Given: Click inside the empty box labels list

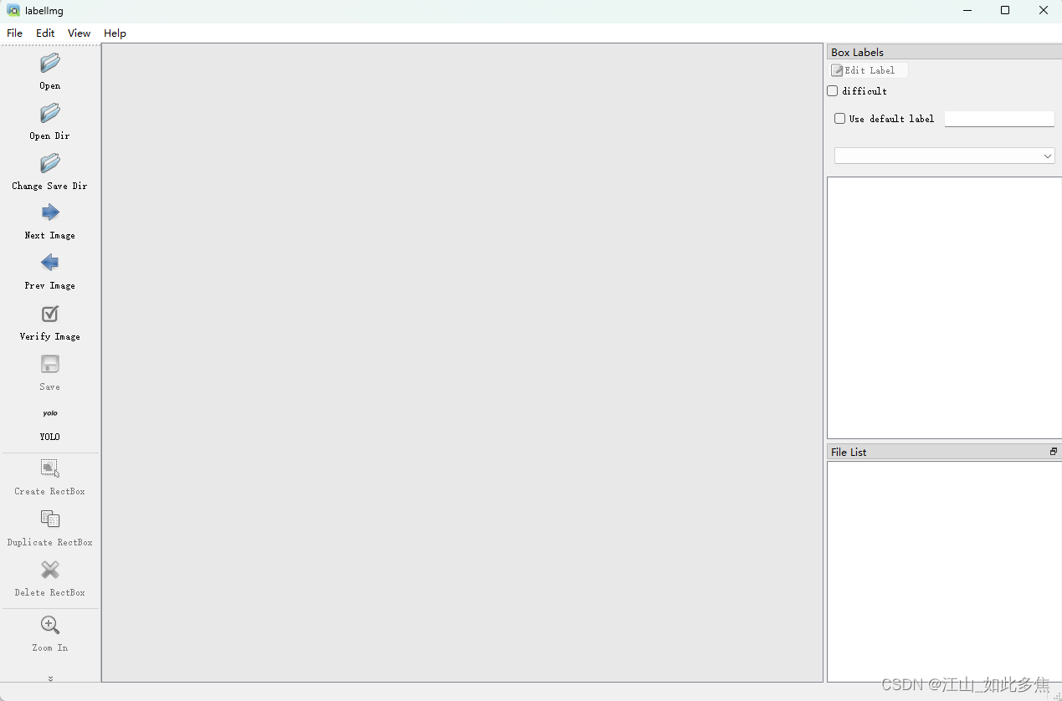Looking at the screenshot, I should coord(944,307).
